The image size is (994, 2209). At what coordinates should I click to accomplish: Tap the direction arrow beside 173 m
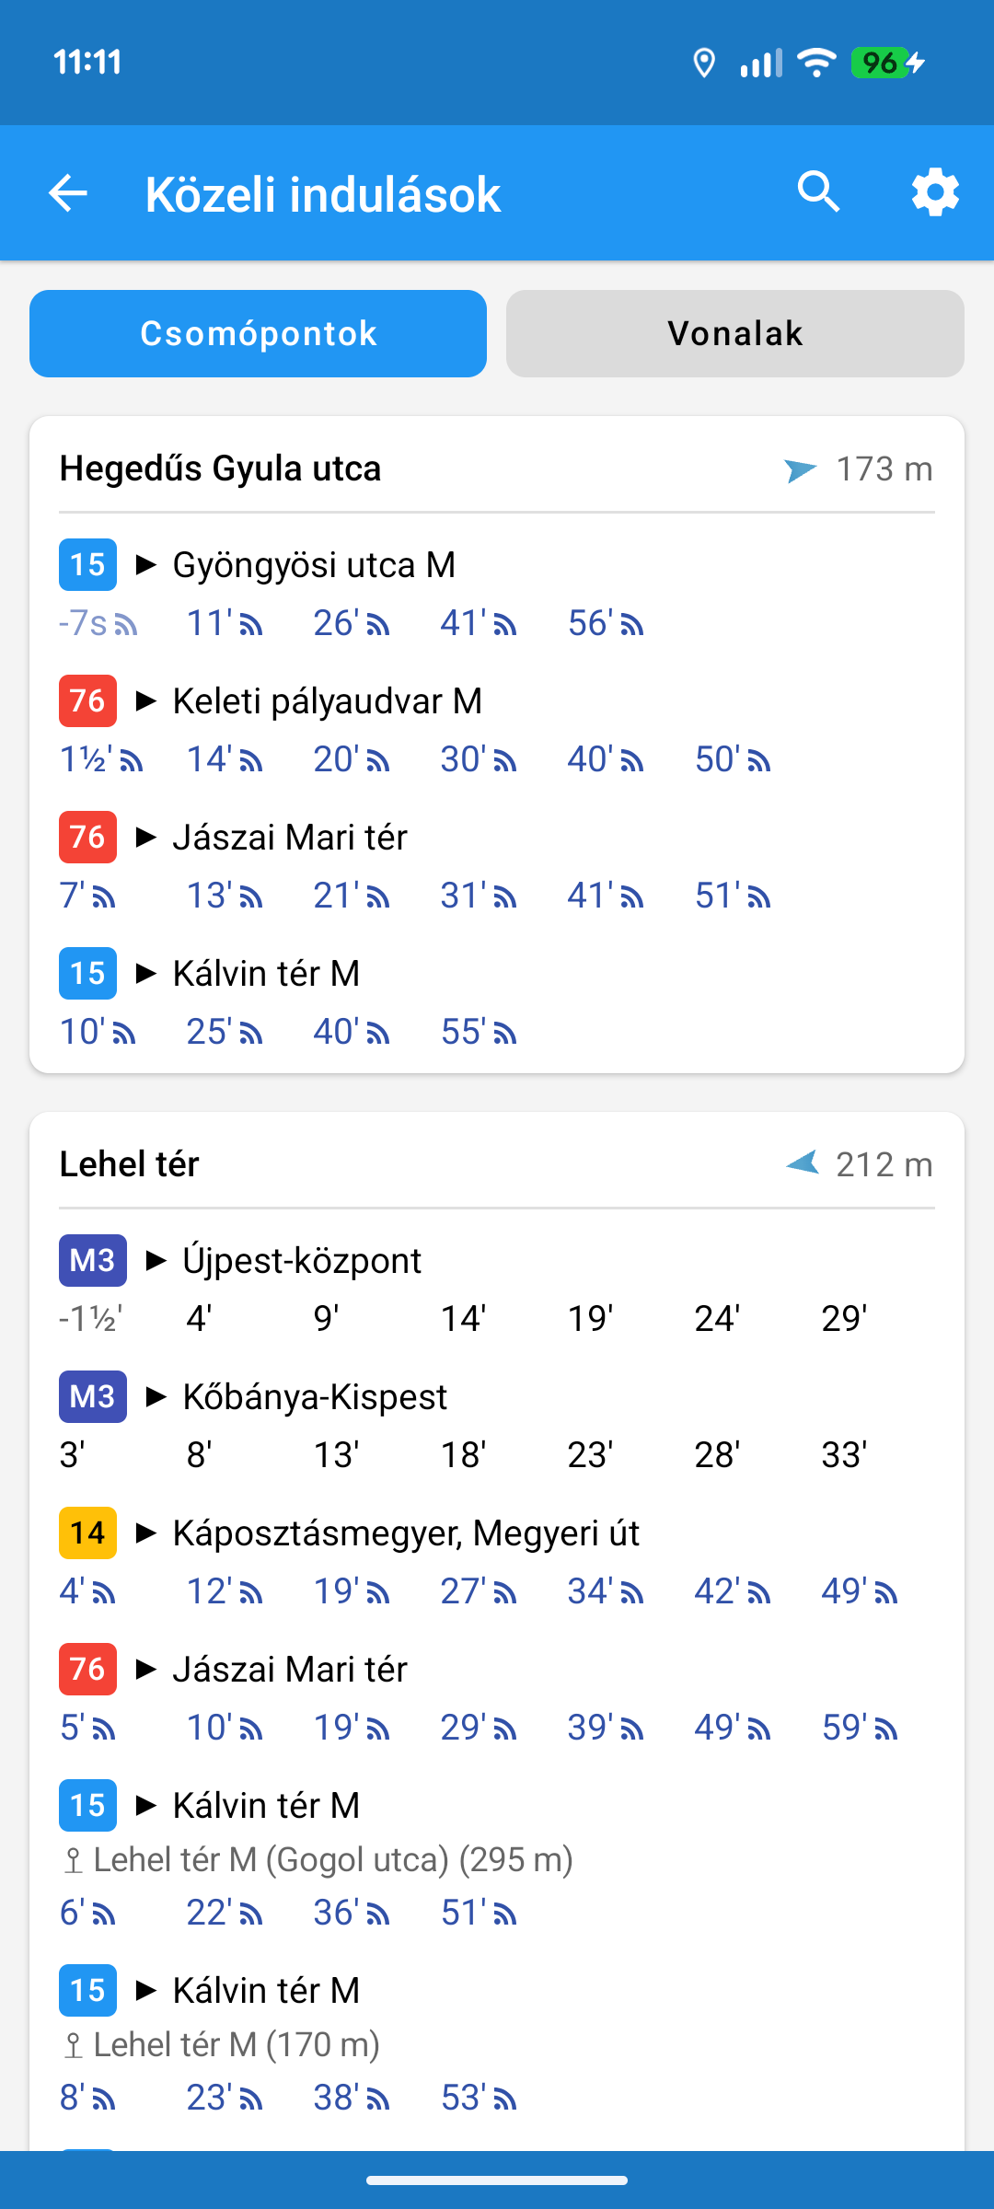tap(800, 470)
